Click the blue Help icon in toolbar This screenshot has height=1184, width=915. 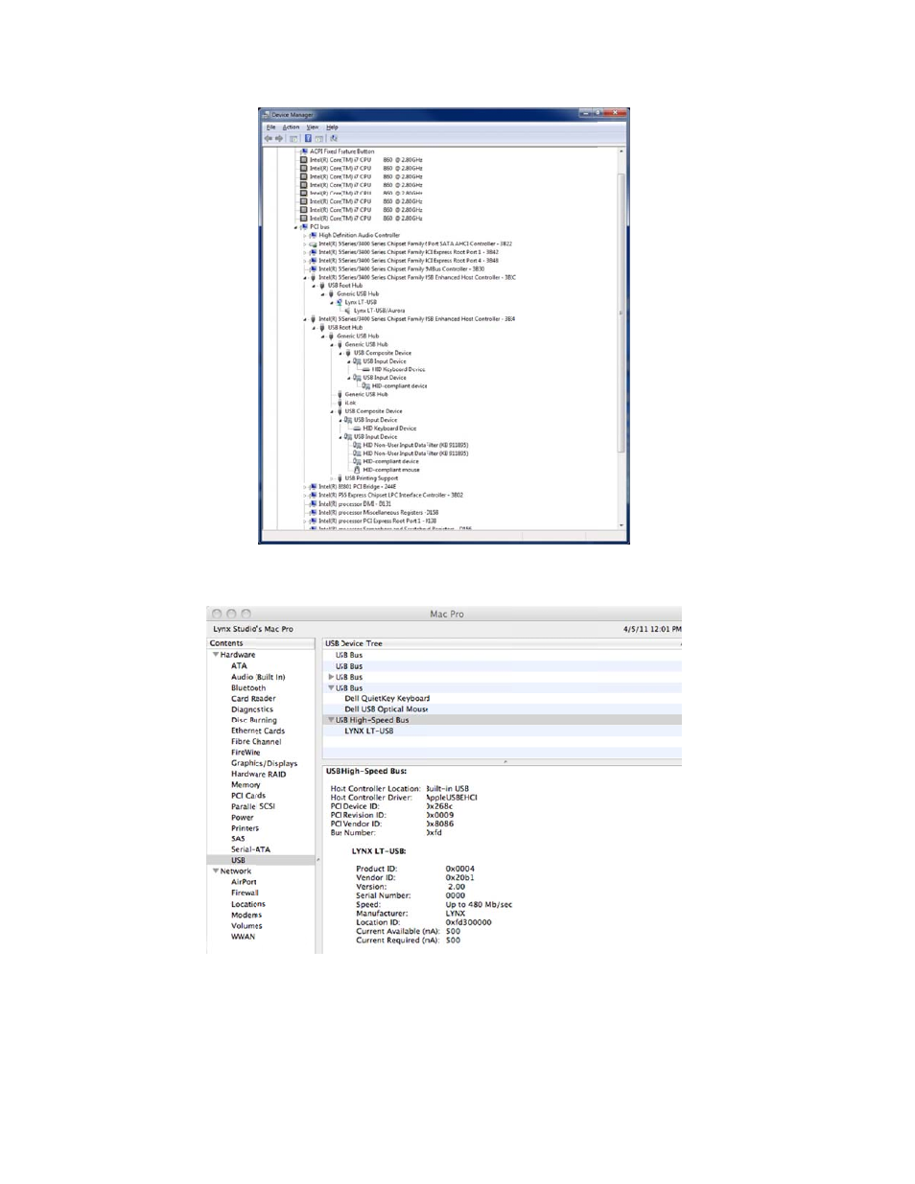click(308, 138)
